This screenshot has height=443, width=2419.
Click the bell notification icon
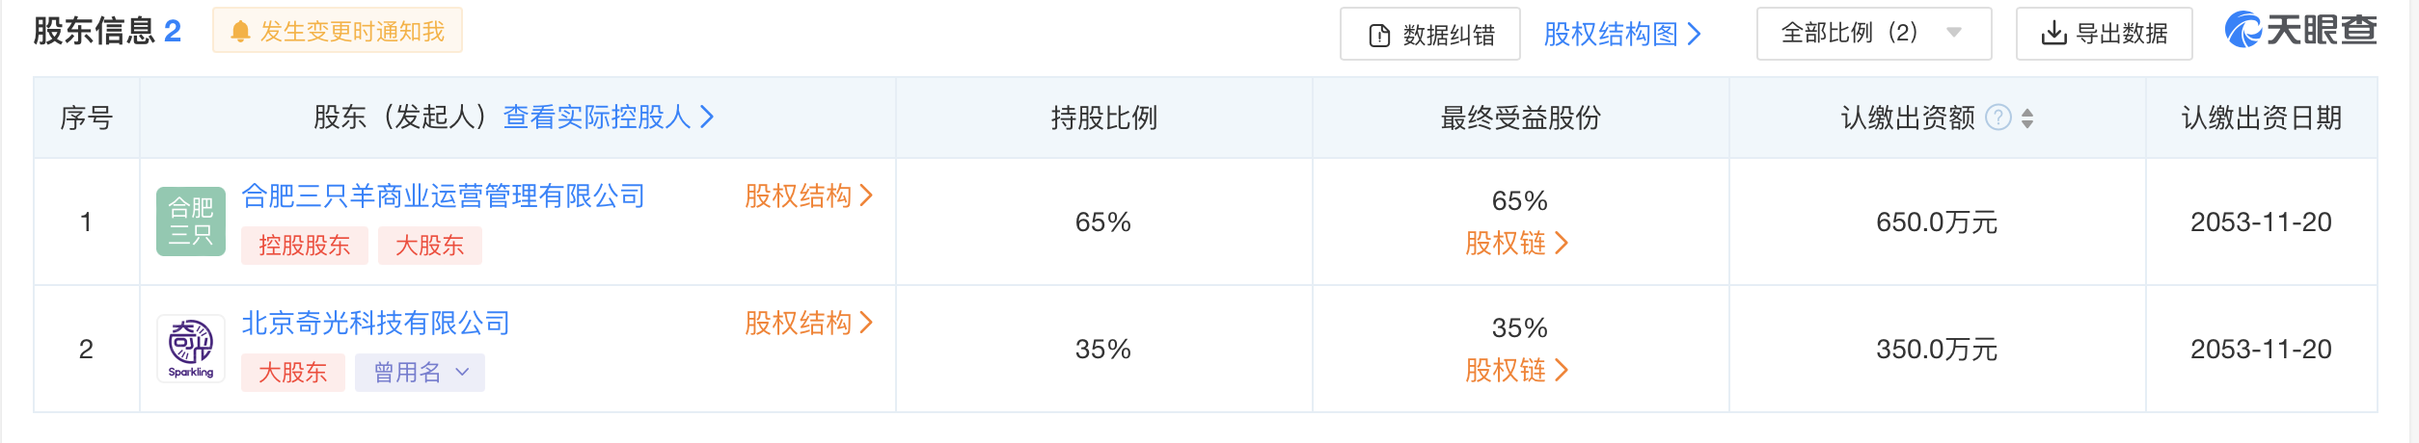click(240, 32)
